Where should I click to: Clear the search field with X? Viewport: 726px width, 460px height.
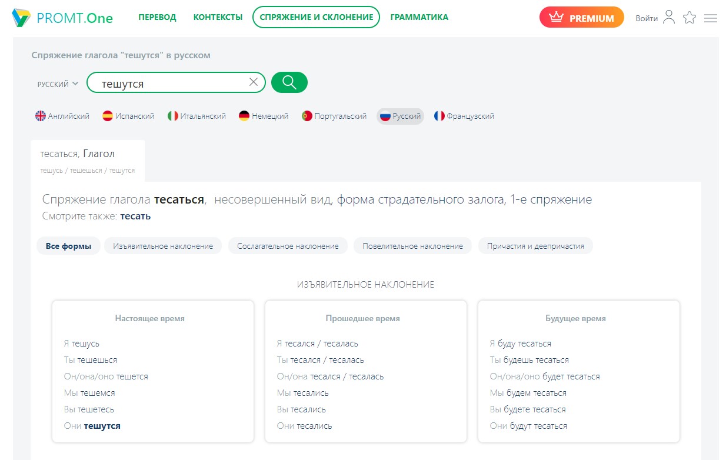click(254, 82)
